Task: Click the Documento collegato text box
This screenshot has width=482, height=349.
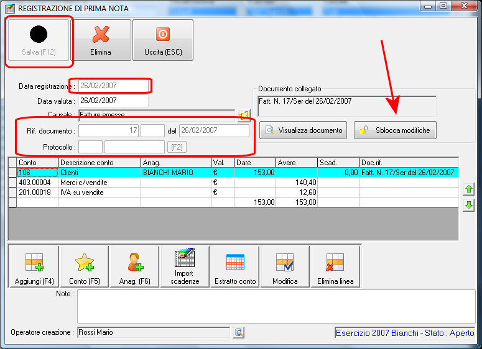Action: click(347, 106)
